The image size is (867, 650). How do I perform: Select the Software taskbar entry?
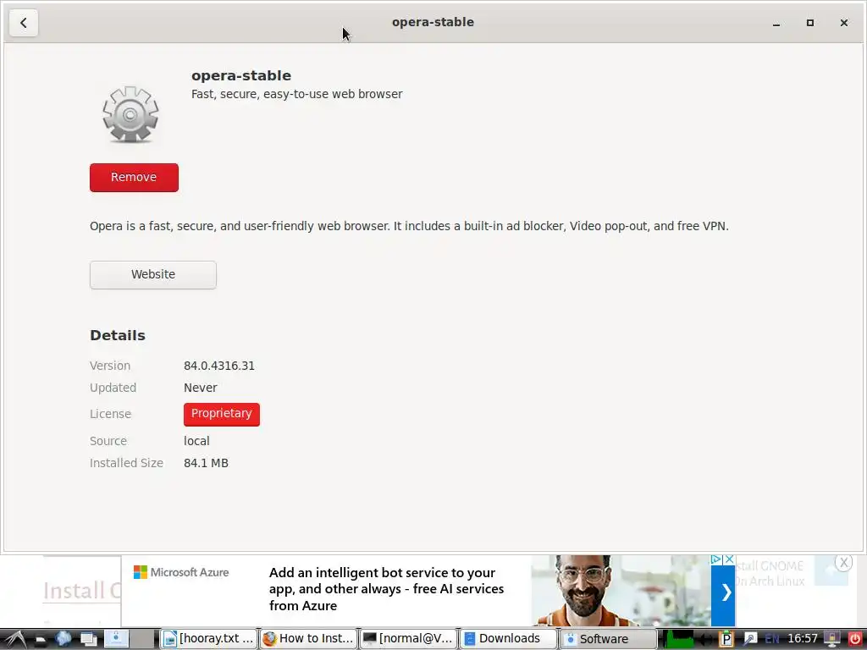[608, 639]
